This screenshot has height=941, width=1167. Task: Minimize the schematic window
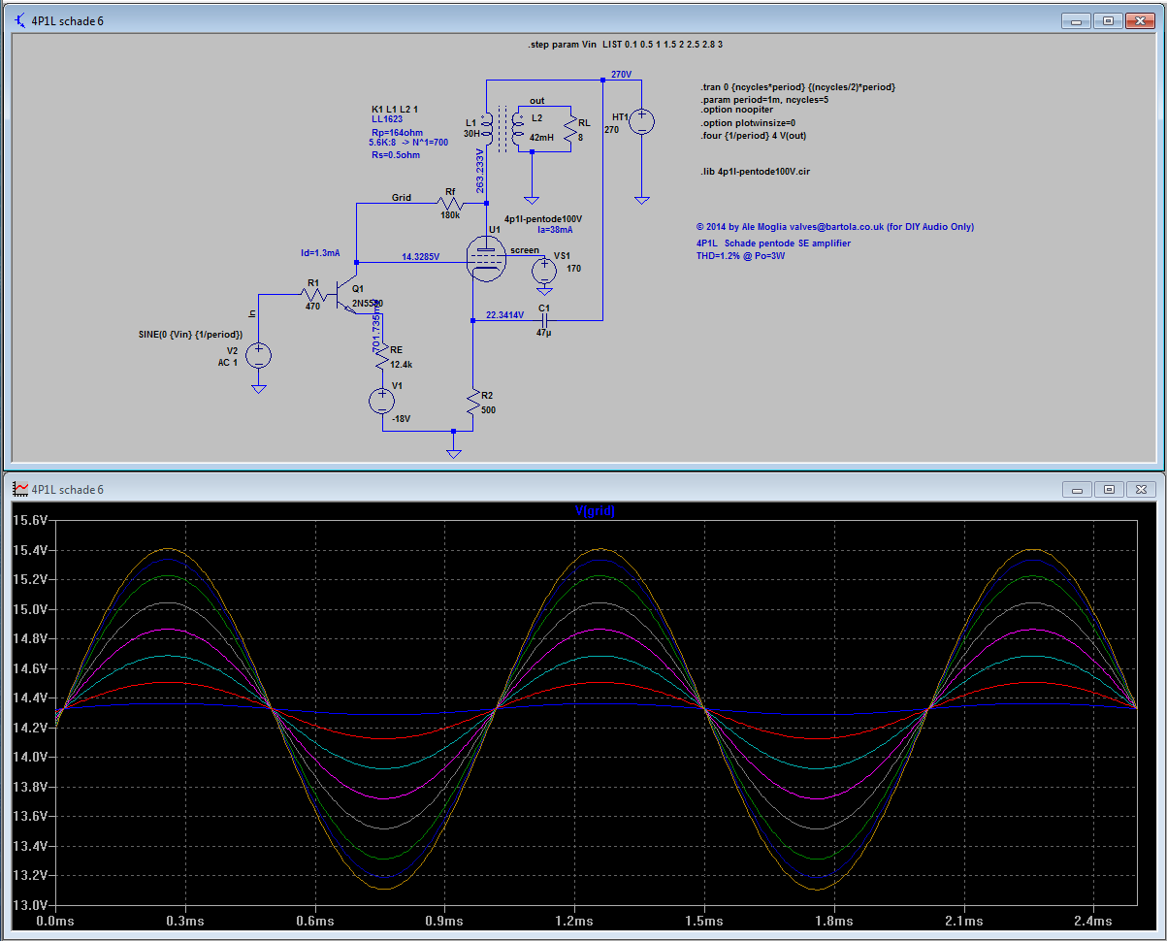coord(1076,19)
